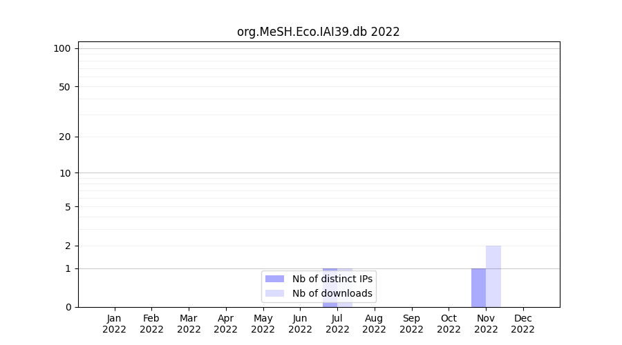This screenshot has height=345, width=622.
Task: Select the y-axis tick label 20
Action: [64, 137]
